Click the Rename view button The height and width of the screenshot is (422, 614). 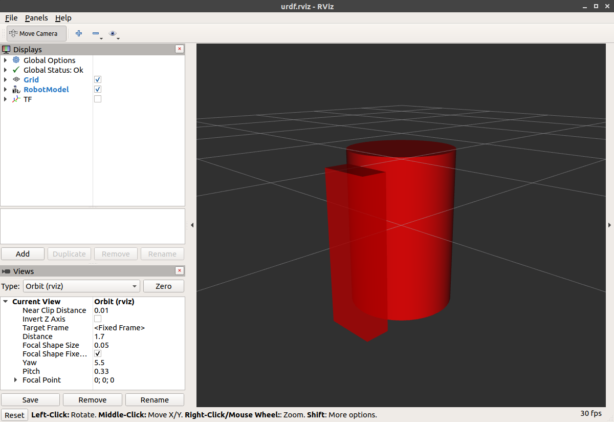tap(155, 400)
